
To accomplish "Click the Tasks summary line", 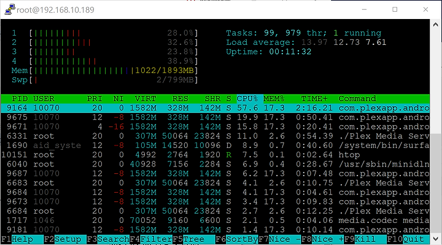I will click(304, 33).
